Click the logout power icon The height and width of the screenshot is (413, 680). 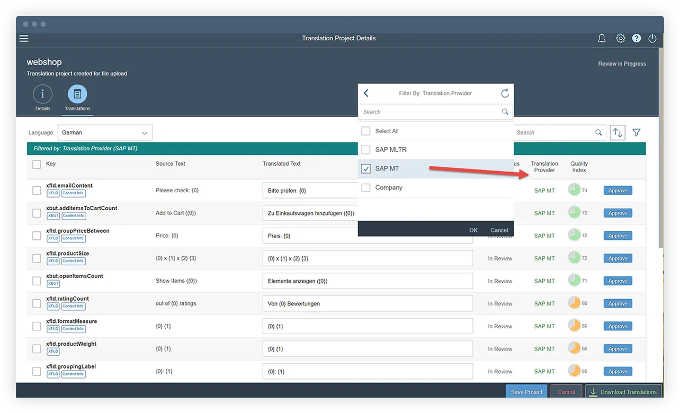652,38
